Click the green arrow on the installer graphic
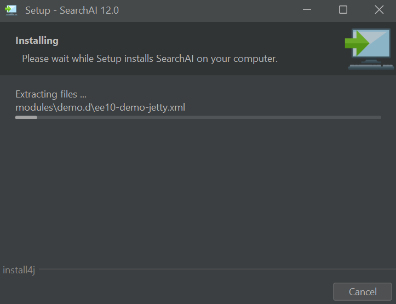The height and width of the screenshot is (304, 396). pyautogui.click(x=357, y=42)
